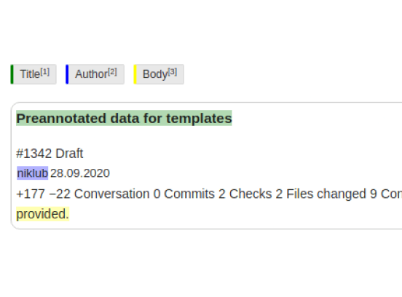This screenshot has height=297, width=402.
Task: Select the yellow highlighted 'provided.' annotation
Action: click(42, 214)
